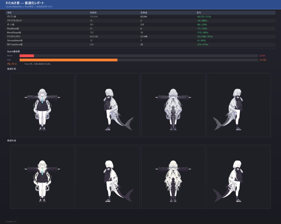Click the 5.3 MB texture memory value
Image resolution: width=281 pixels, height=224 pixels.
144,36
